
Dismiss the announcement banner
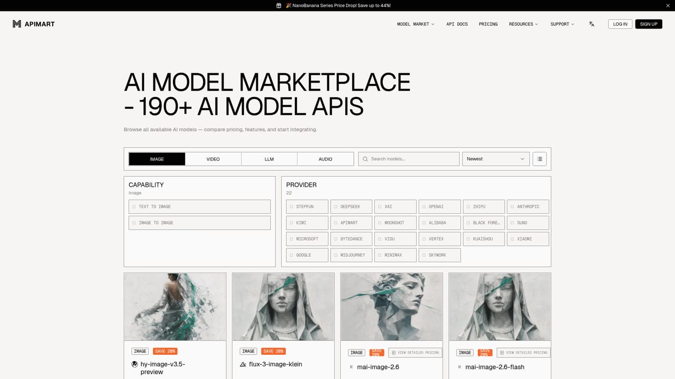pyautogui.click(x=667, y=5)
